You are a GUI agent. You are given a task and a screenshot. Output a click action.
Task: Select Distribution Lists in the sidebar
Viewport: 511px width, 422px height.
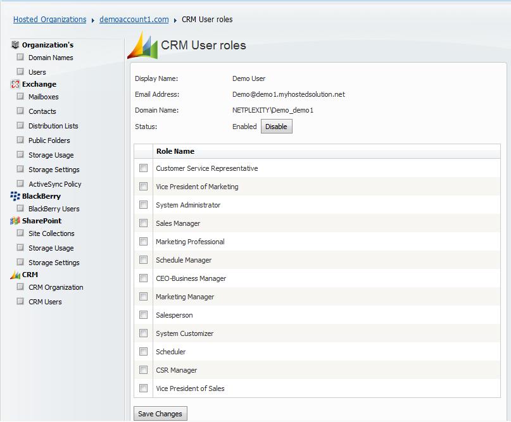click(20, 125)
